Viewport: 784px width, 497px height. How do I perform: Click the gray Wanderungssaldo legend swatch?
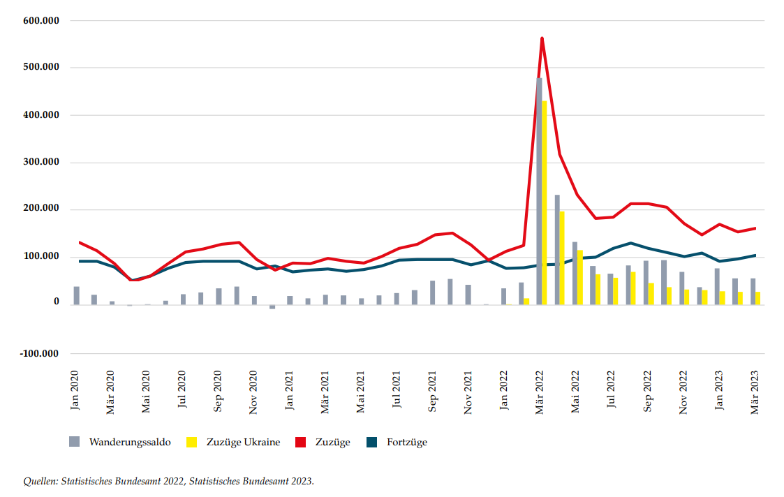75,441
